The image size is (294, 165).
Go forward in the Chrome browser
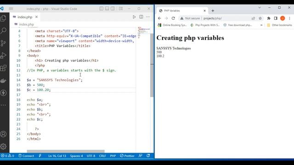pyautogui.click(x=166, y=18)
